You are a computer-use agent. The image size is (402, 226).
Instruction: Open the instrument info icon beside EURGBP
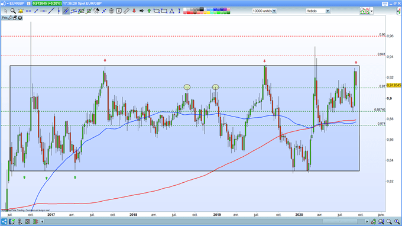(x=29, y=4)
